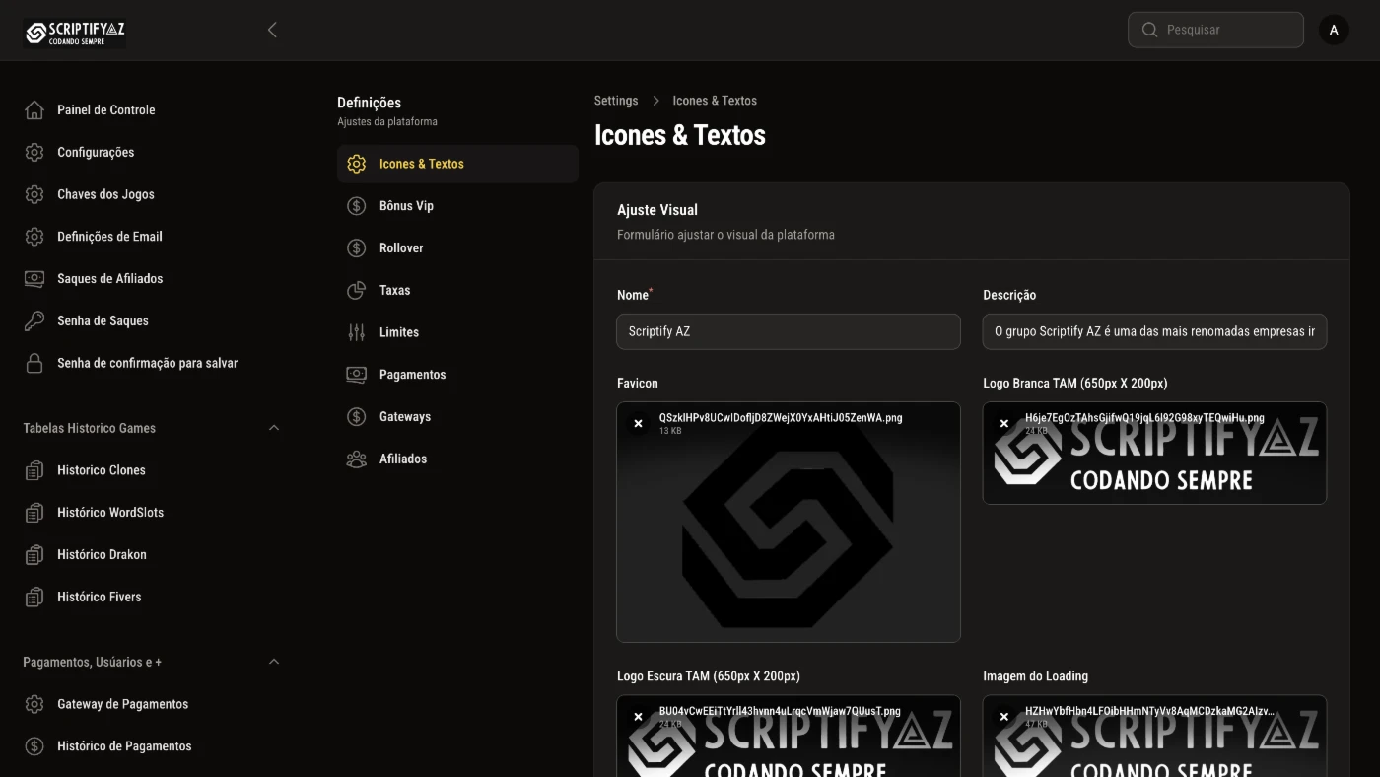1380x777 pixels.
Task: Click the Nome input field
Action: coord(789,331)
